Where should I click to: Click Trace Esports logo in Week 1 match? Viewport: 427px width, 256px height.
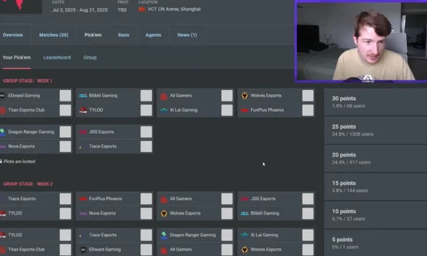click(x=80, y=147)
